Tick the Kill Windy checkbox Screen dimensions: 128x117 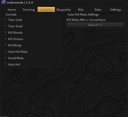pos(6,45)
